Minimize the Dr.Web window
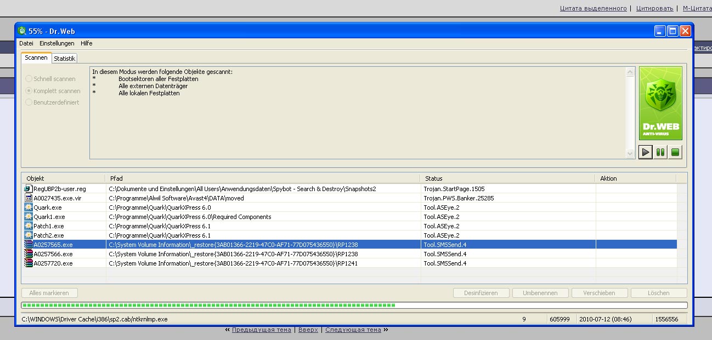This screenshot has width=712, height=340. (660, 31)
